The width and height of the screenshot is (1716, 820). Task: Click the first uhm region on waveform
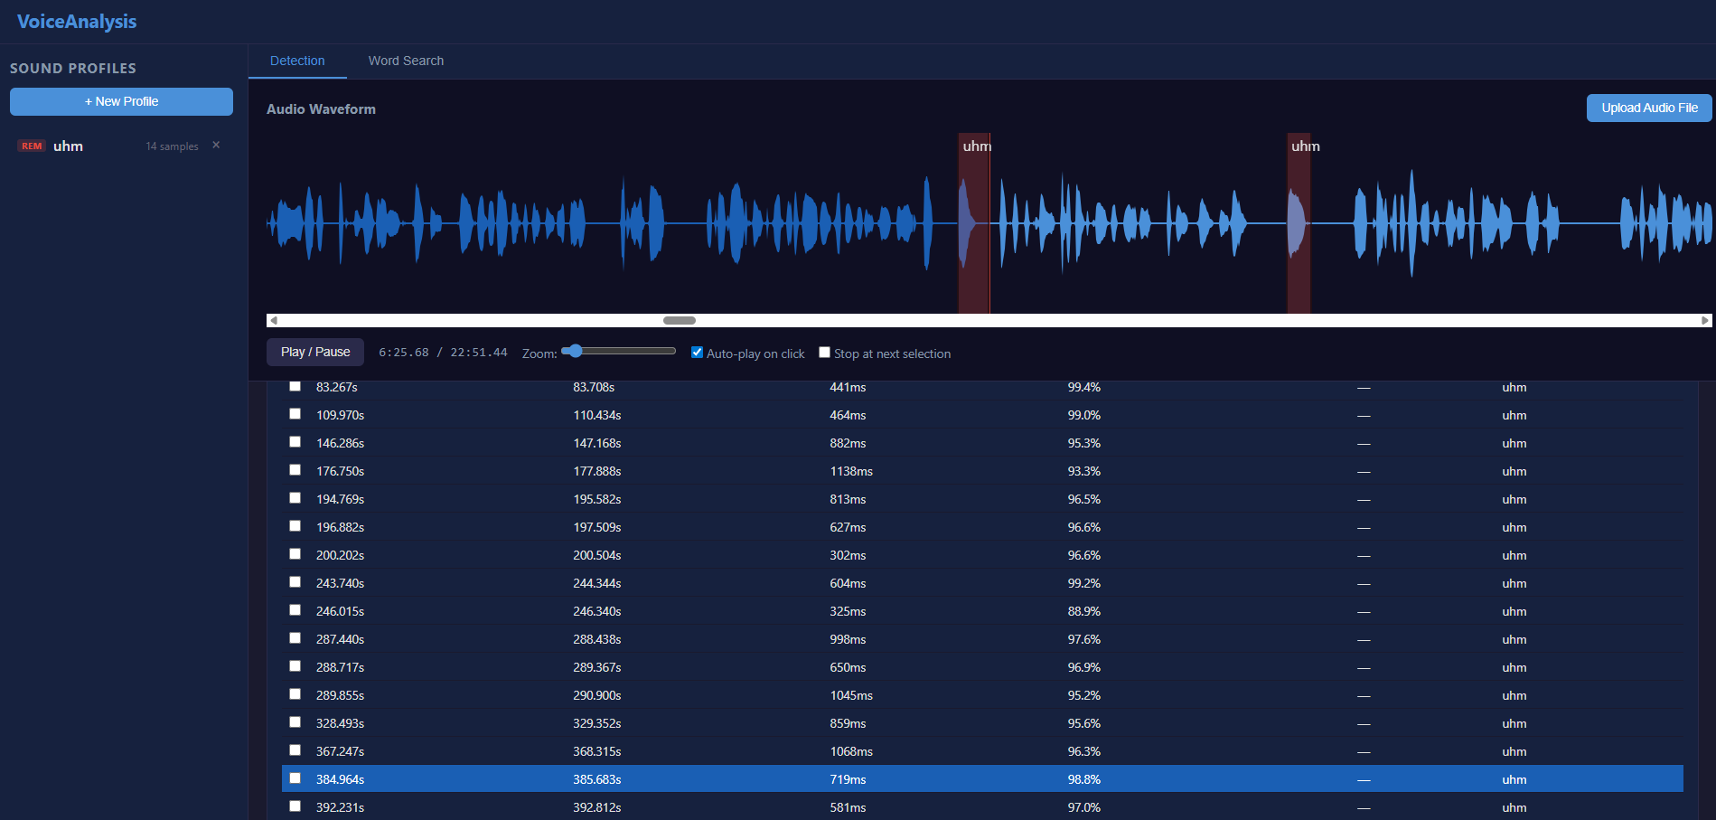[x=974, y=223]
